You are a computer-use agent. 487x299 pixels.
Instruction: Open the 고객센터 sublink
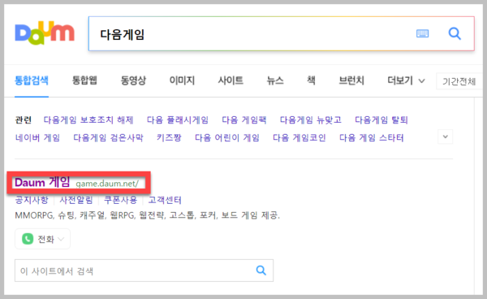[165, 200]
